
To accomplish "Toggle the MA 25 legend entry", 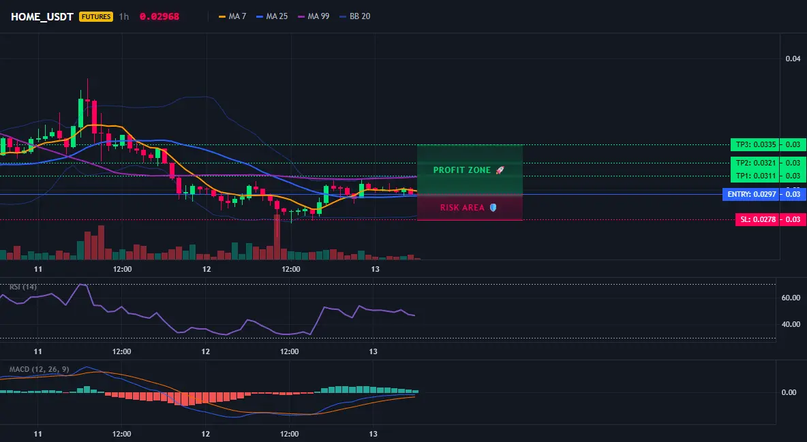I will (271, 16).
